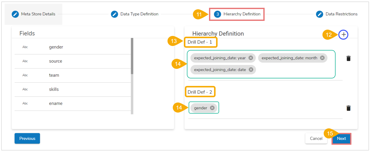370x152 pixels.
Task: Click the Next button
Action: click(341, 138)
